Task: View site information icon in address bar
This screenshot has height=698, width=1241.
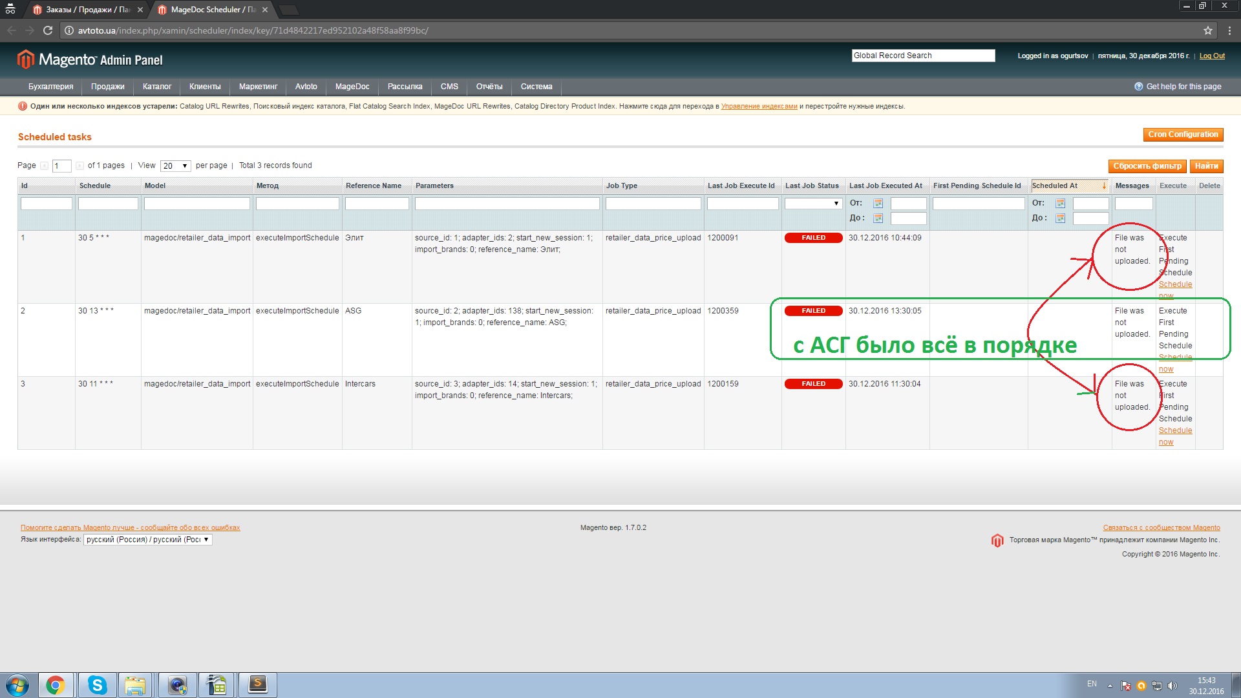Action: pos(69,30)
